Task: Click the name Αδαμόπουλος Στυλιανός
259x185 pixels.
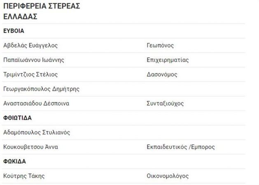Action: [37, 132]
